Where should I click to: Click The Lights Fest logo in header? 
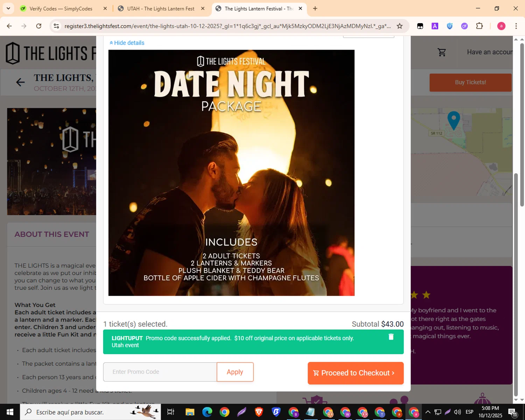pyautogui.click(x=51, y=53)
